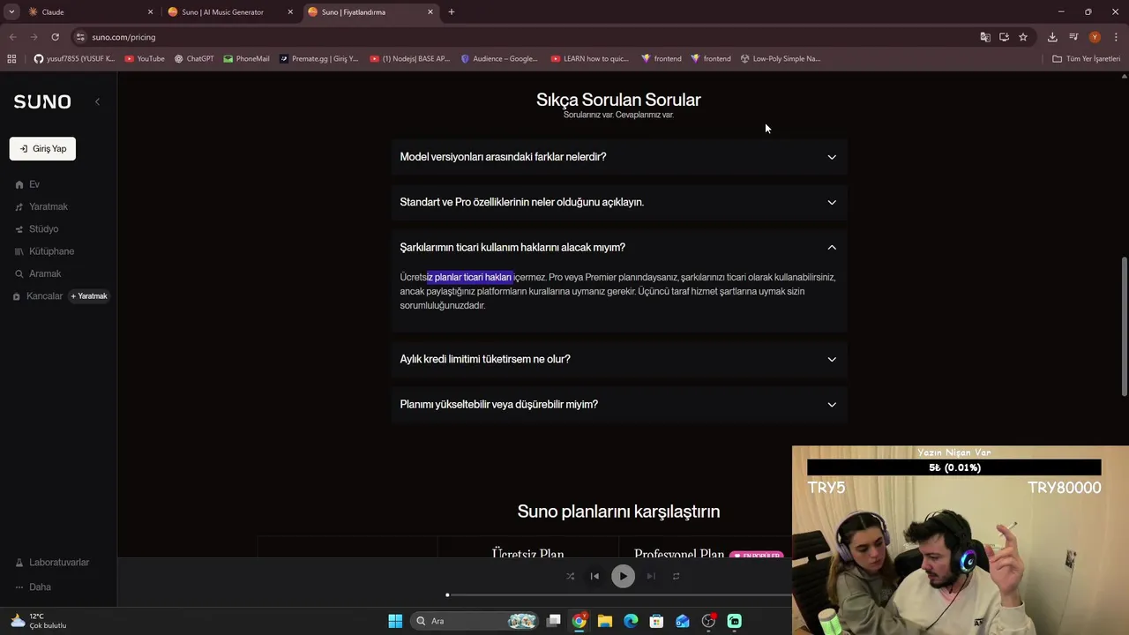Click the address bar showing suno.com/pricing
The height and width of the screenshot is (635, 1129).
click(x=529, y=37)
